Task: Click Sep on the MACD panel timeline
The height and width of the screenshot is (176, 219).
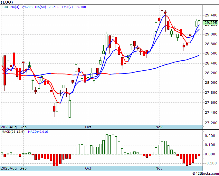Action: 23,168
